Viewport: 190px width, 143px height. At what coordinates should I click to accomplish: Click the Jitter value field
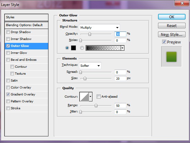click(x=120, y=112)
